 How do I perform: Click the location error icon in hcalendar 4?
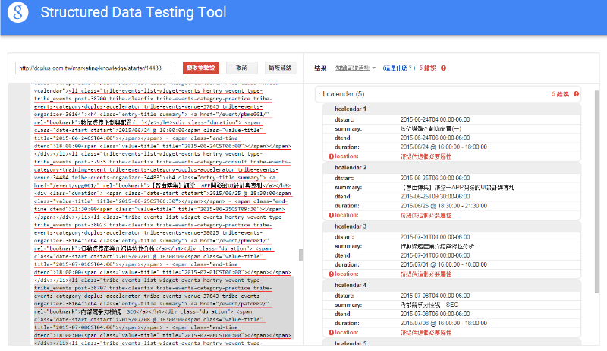(x=331, y=334)
